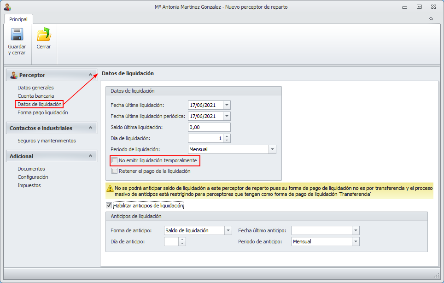The image size is (444, 283).
Task: Decrease Día de anticipo value
Action: (x=182, y=243)
